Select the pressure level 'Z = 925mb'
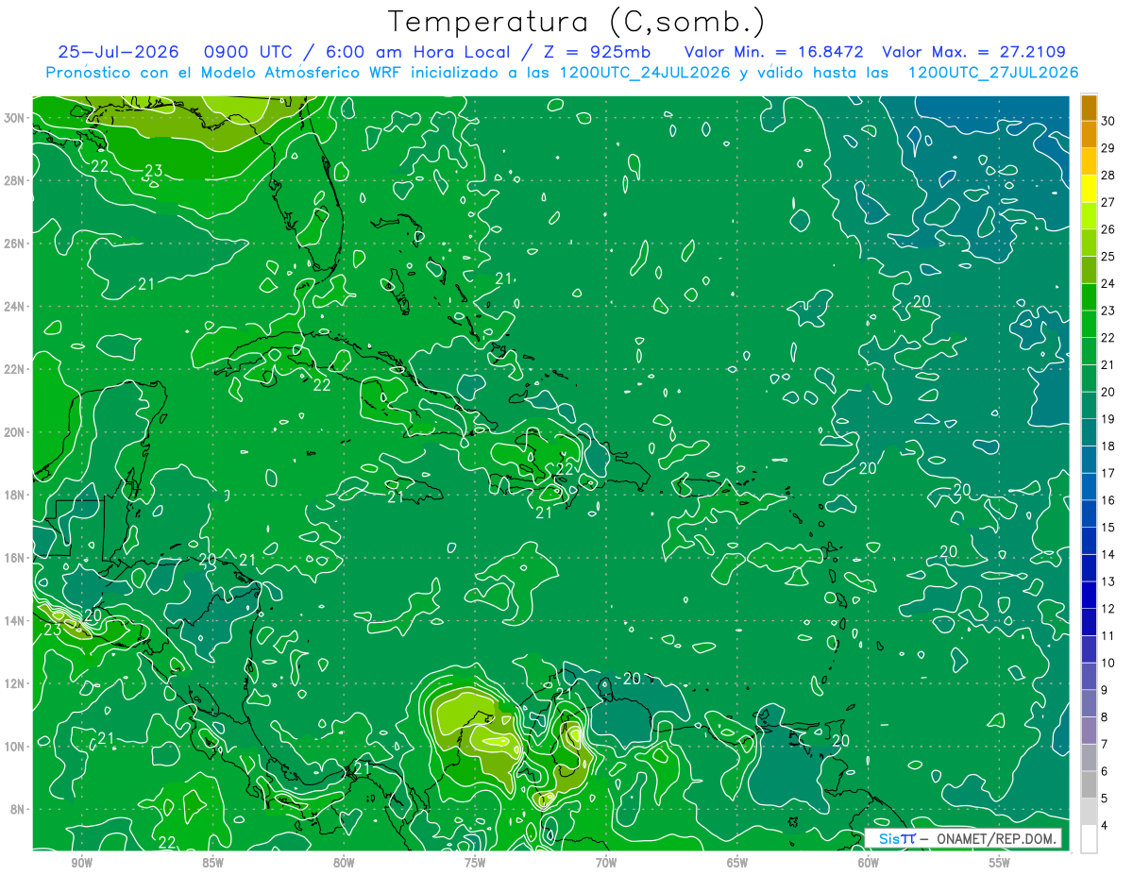This screenshot has width=1133, height=875. click(x=598, y=52)
